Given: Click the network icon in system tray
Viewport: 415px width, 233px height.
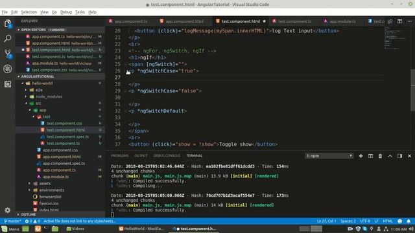Looking at the screenshot, I should (386, 228).
